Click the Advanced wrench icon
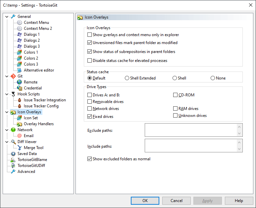The width and height of the screenshot is (256, 208). pyautogui.click(x=13, y=172)
